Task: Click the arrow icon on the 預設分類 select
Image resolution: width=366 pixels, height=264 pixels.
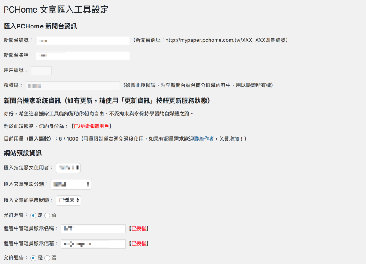Action: (88, 184)
